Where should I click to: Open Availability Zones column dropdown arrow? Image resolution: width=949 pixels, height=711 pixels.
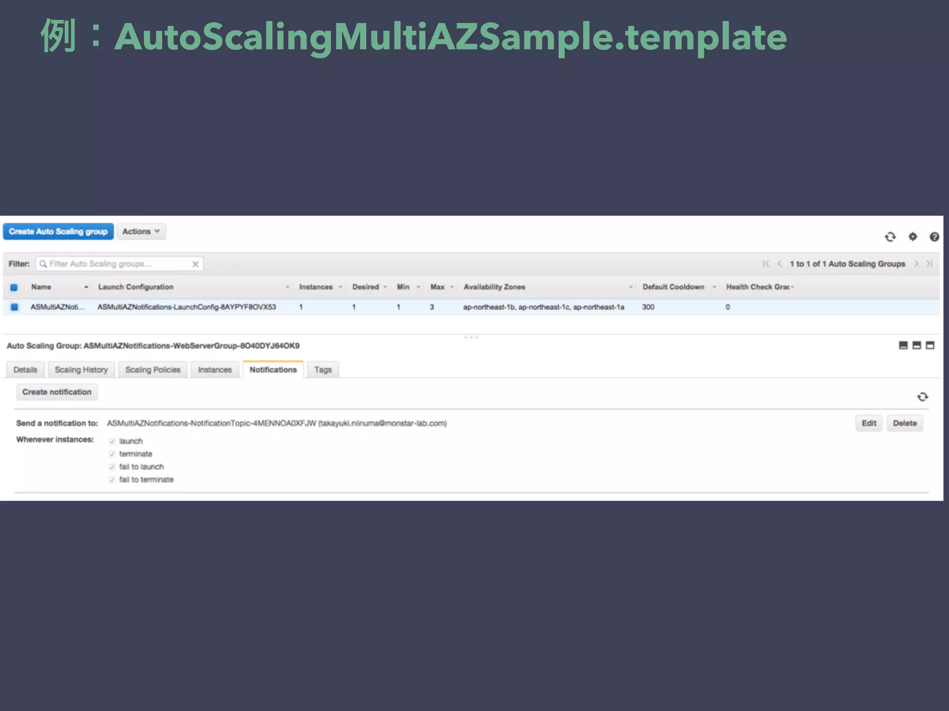coord(631,287)
